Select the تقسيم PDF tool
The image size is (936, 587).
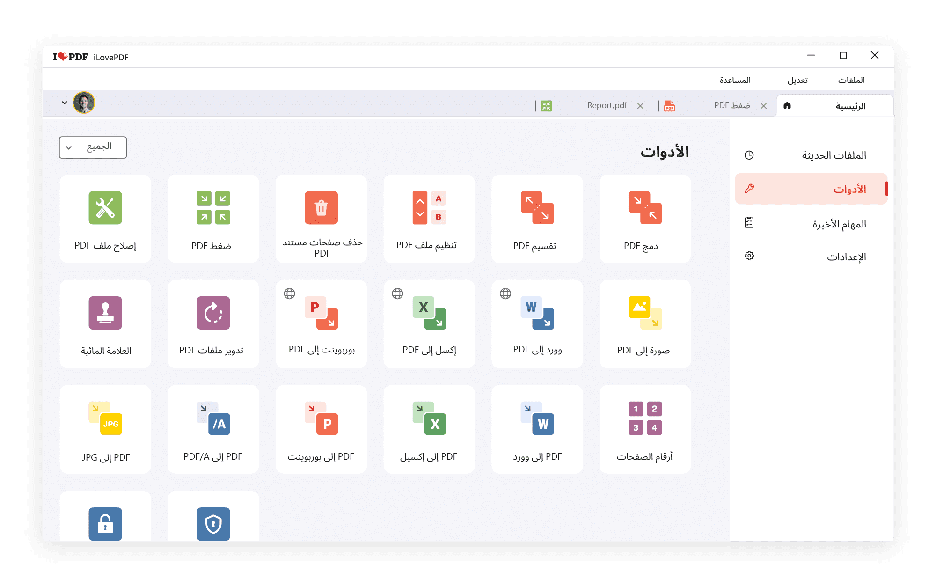(537, 220)
